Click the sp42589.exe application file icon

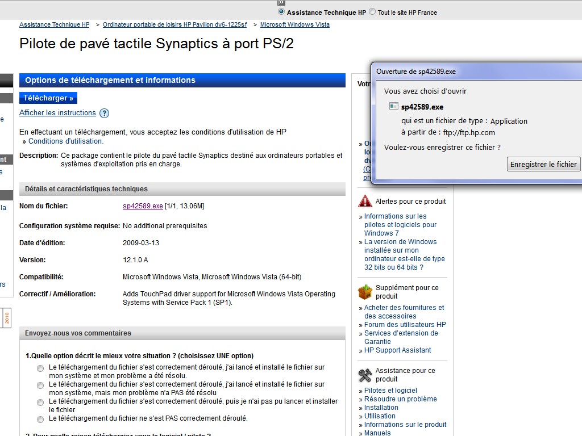[394, 106]
